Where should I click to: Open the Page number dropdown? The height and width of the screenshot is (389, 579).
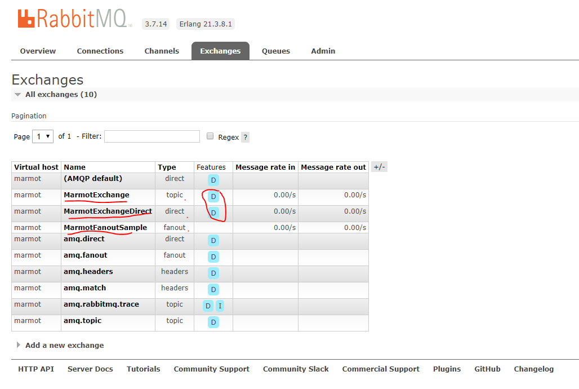tap(43, 136)
